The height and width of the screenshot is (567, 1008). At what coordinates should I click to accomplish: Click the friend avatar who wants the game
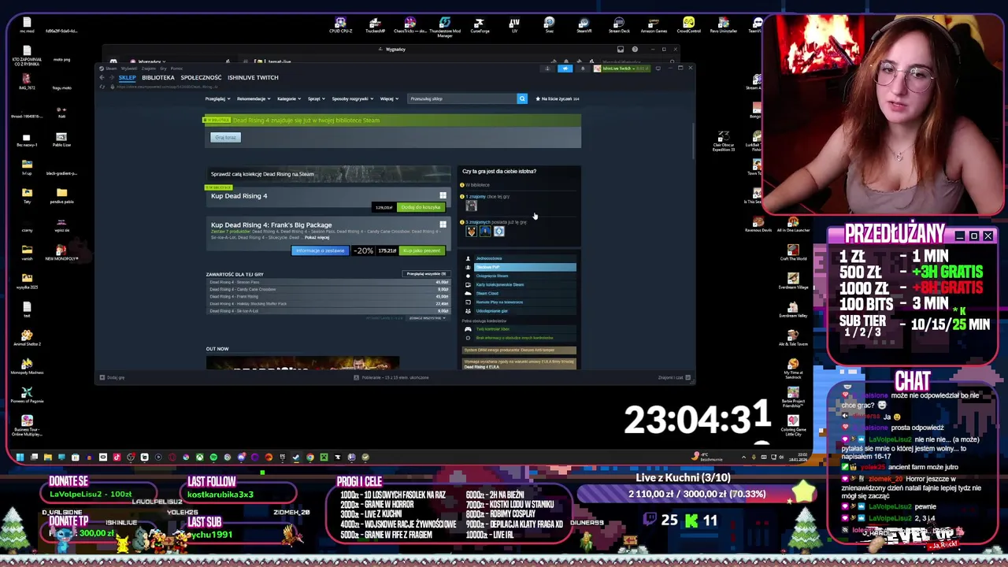[471, 206]
